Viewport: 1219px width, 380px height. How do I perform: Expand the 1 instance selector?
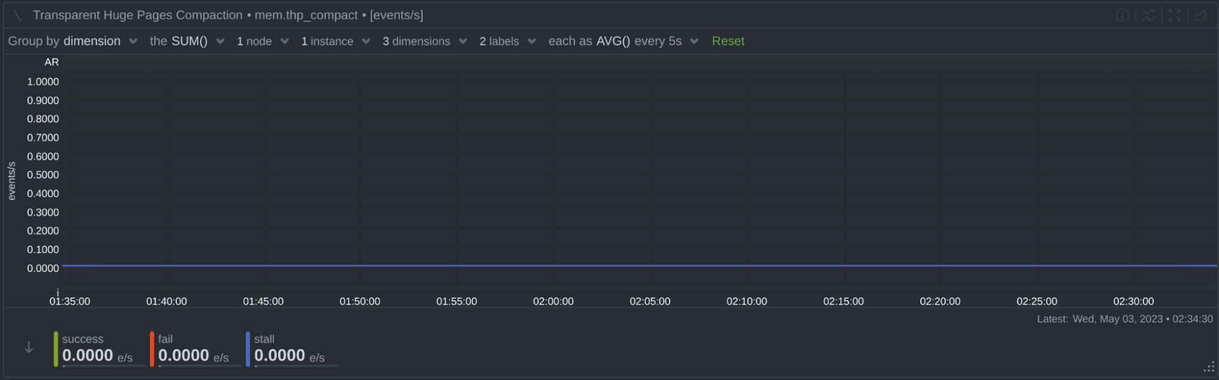pos(335,41)
